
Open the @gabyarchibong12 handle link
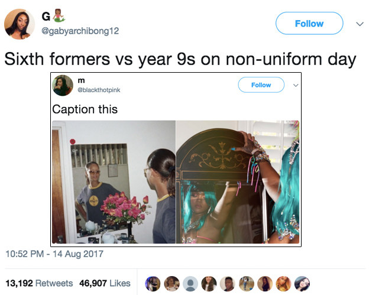(80, 31)
